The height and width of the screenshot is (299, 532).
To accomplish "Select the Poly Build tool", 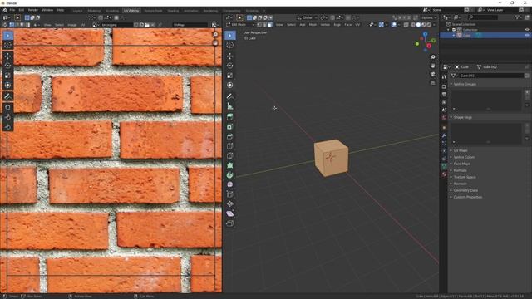I will tap(230, 165).
